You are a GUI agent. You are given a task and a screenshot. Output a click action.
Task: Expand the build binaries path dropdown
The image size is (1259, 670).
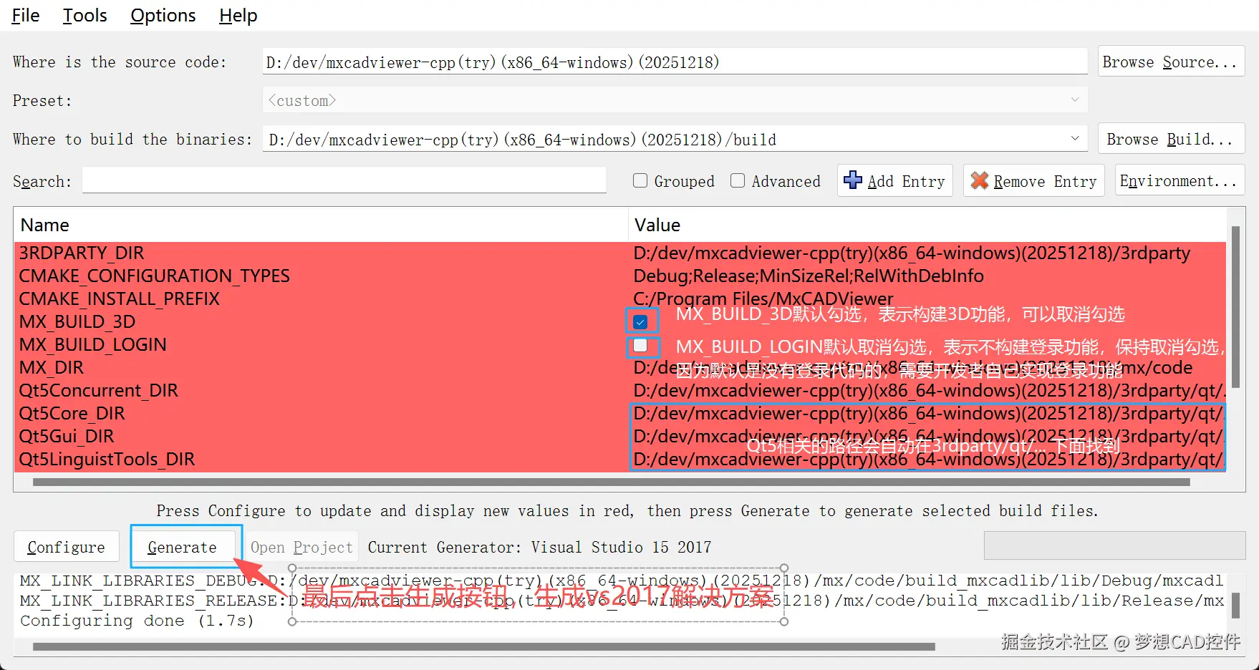[1074, 139]
